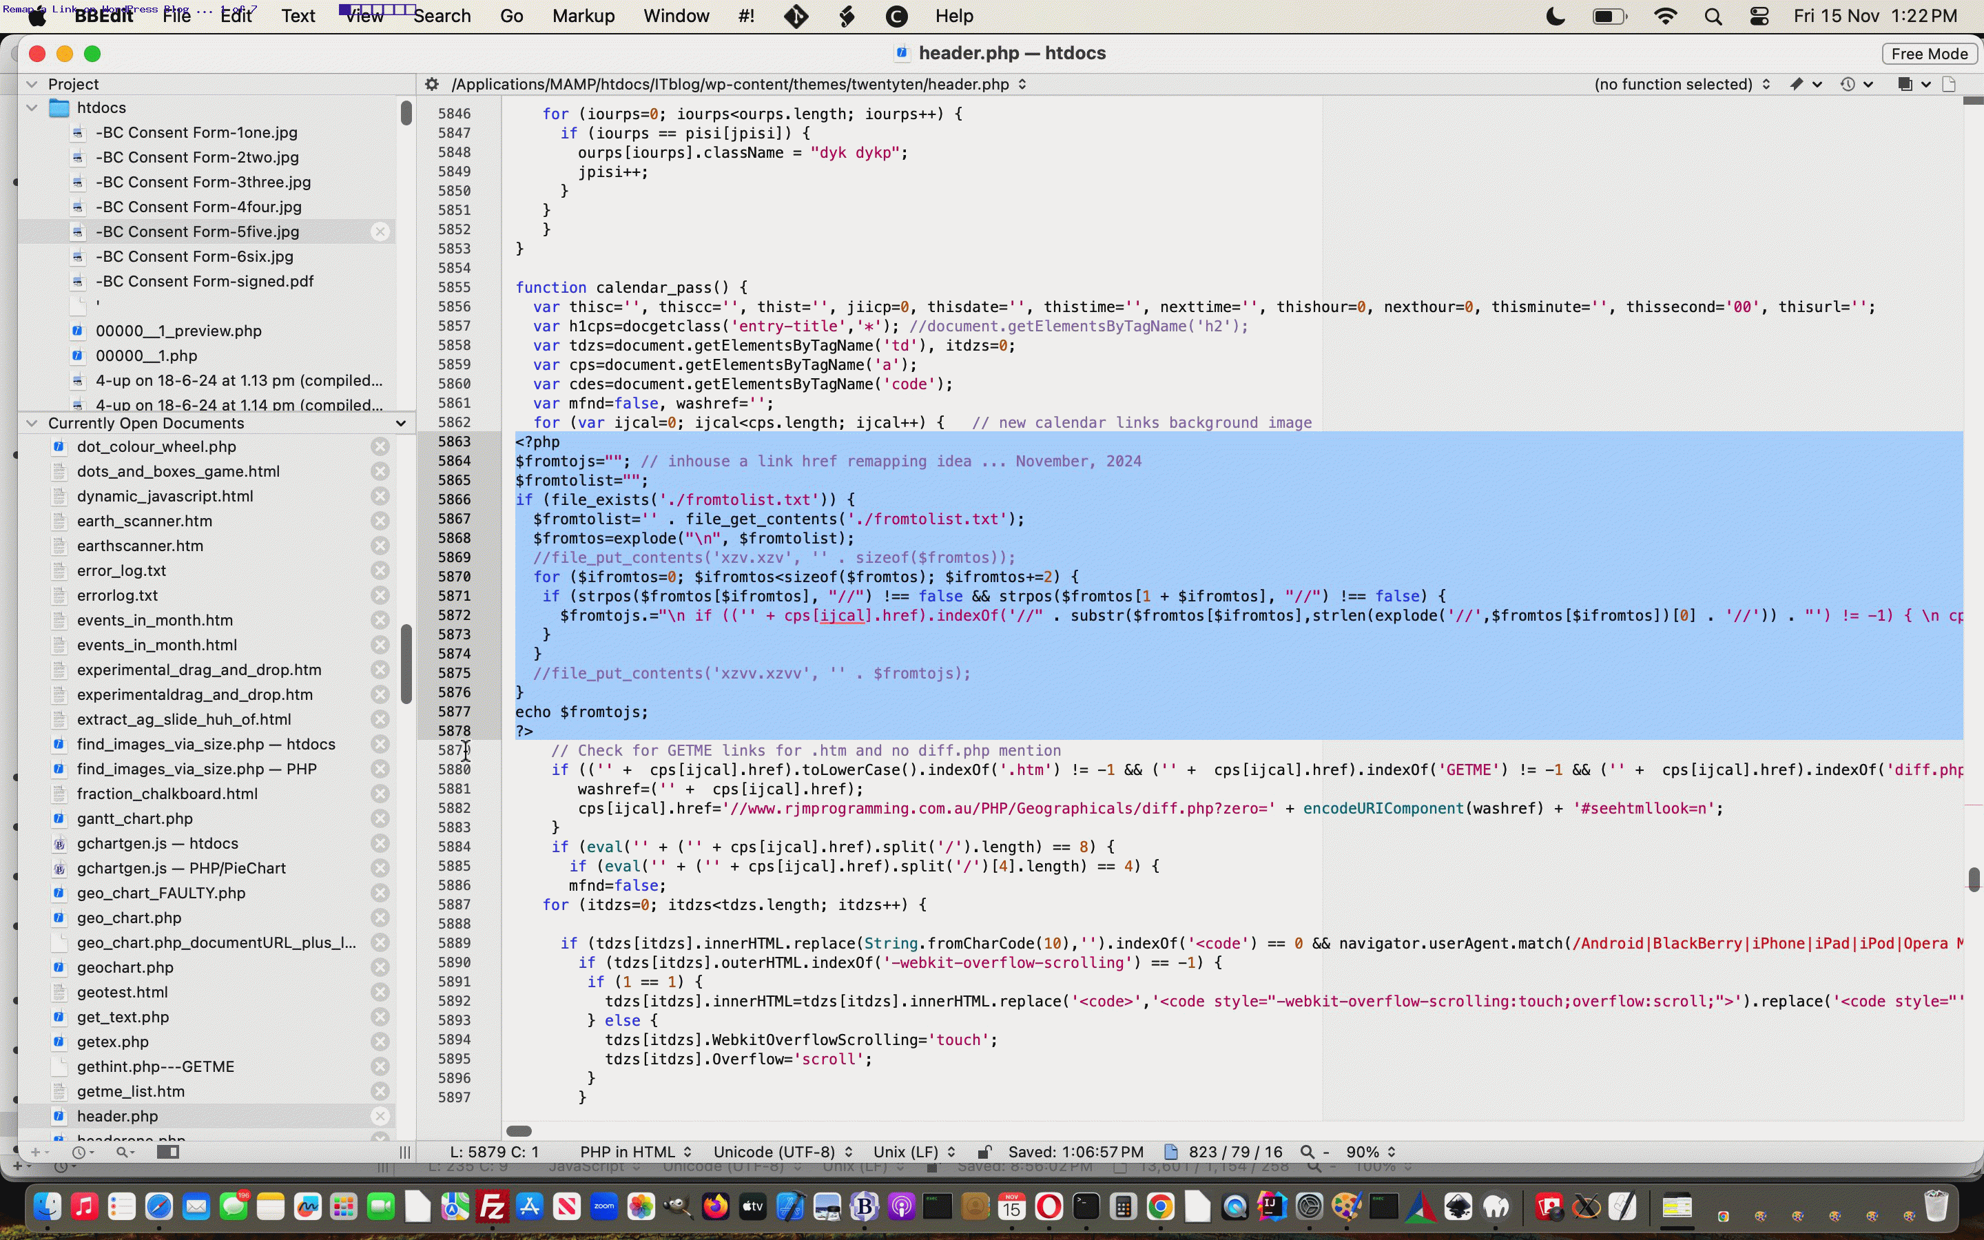Click the blank document icon in the navigation bar
This screenshot has width=1984, height=1240.
(x=1950, y=85)
